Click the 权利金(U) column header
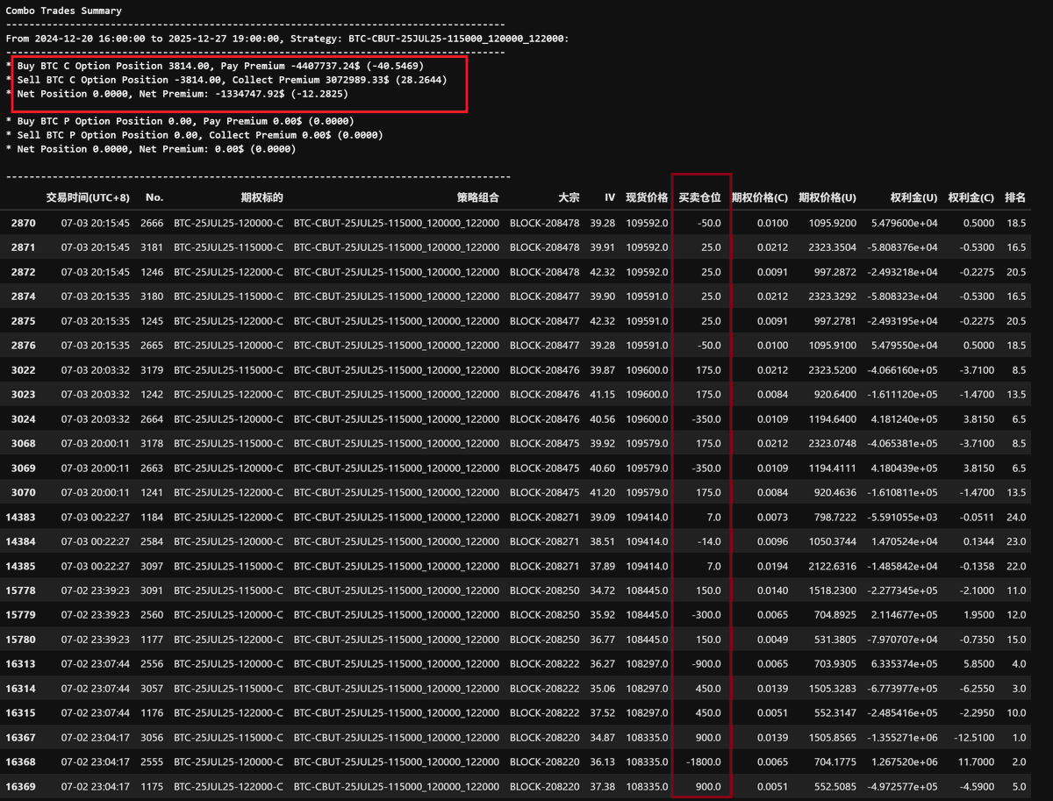This screenshot has height=801, width=1053. 913,198
